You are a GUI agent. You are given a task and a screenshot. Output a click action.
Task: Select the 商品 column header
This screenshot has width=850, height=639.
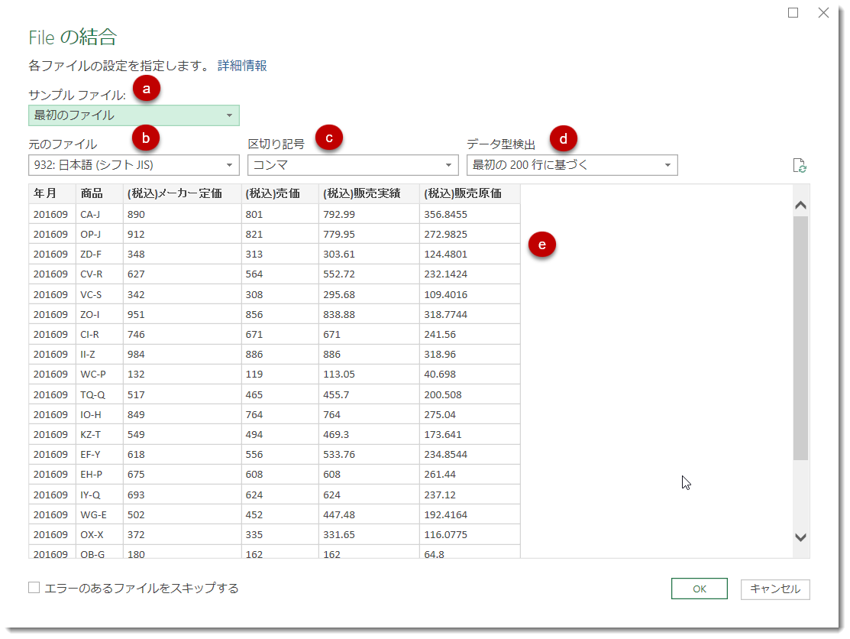(99, 193)
